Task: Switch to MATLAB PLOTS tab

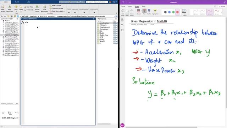Action: pyautogui.click(x=17, y=2)
